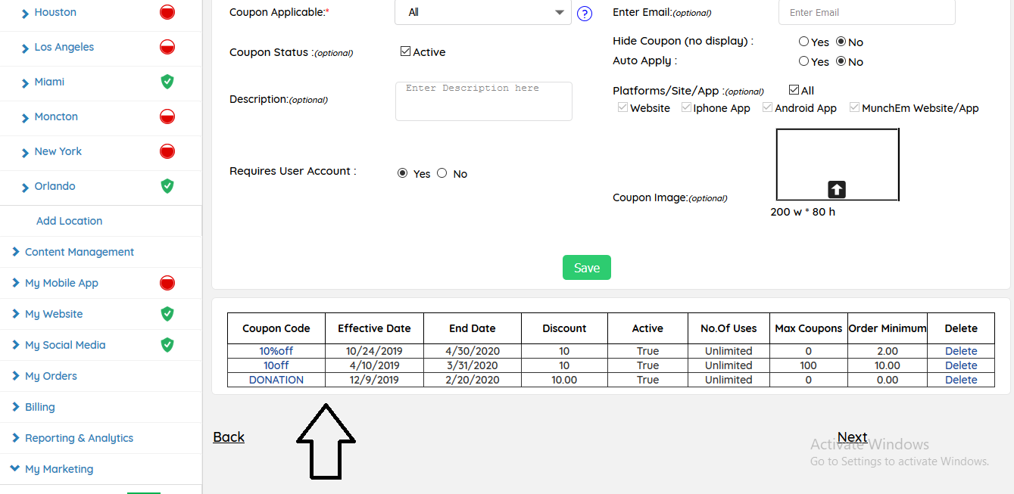Click the help question mark icon
The width and height of the screenshot is (1014, 494).
pyautogui.click(x=584, y=14)
